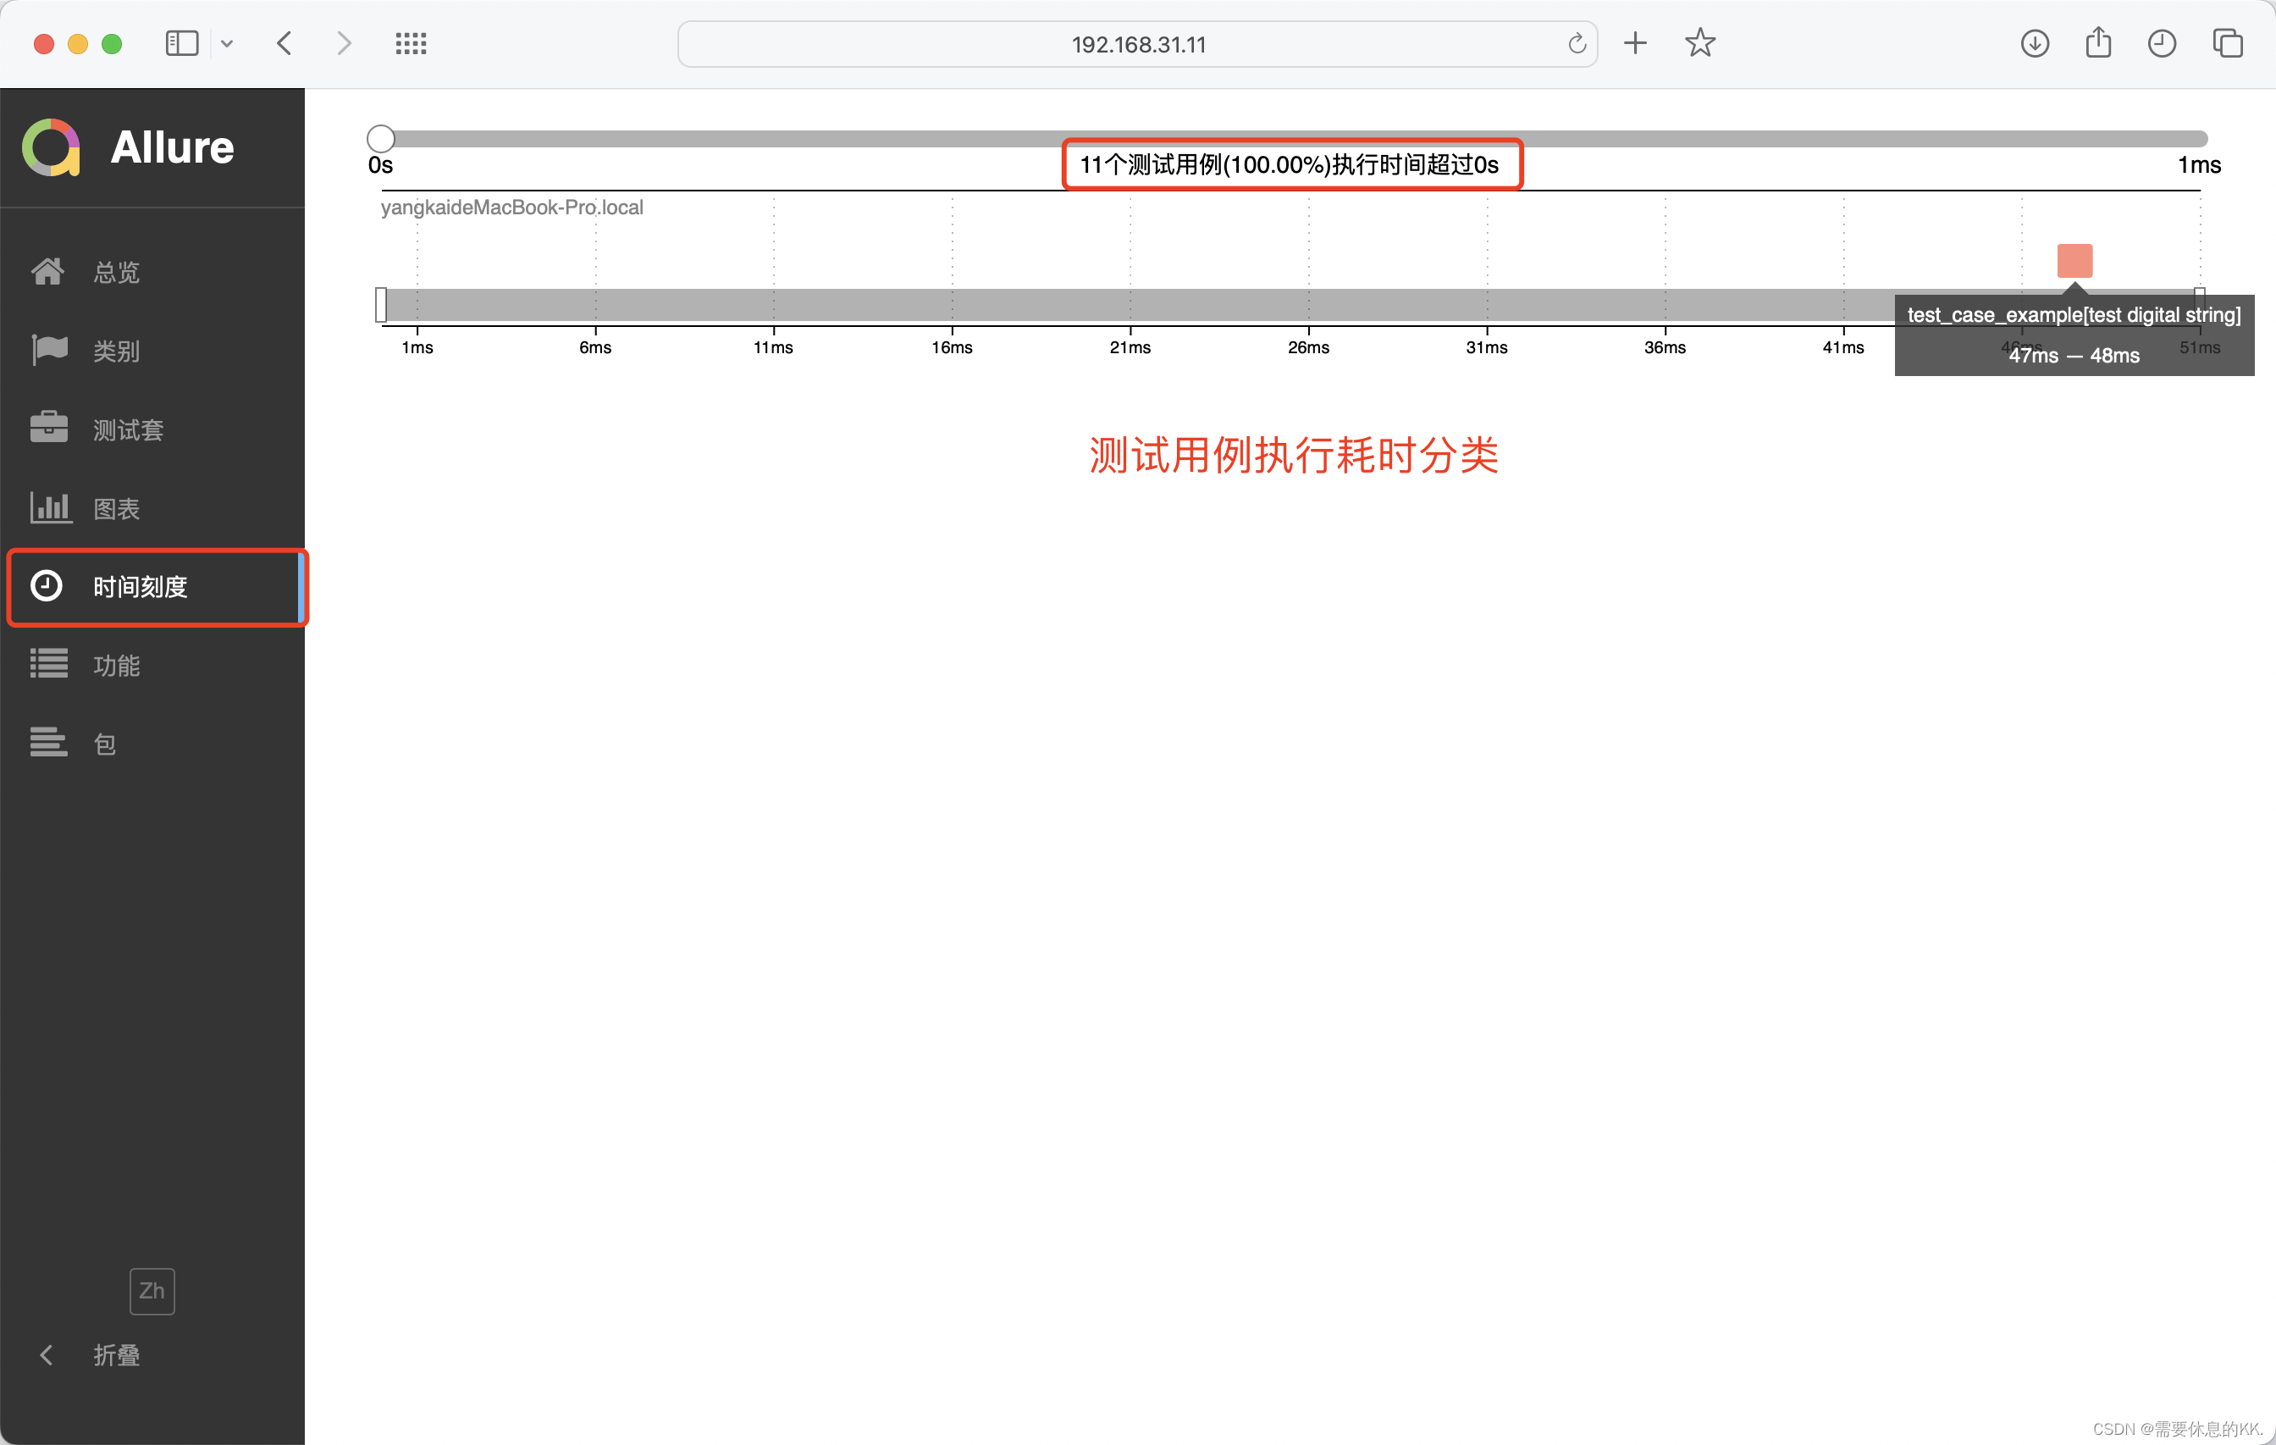Open the sidebar options dropdown chevron
The image size is (2276, 1445).
[227, 43]
